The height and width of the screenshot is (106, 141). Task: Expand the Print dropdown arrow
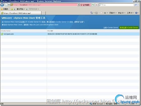click(x=107, y=13)
